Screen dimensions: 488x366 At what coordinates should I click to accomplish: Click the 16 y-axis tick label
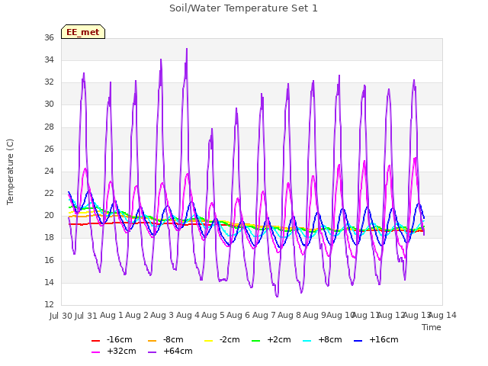pos(49,260)
